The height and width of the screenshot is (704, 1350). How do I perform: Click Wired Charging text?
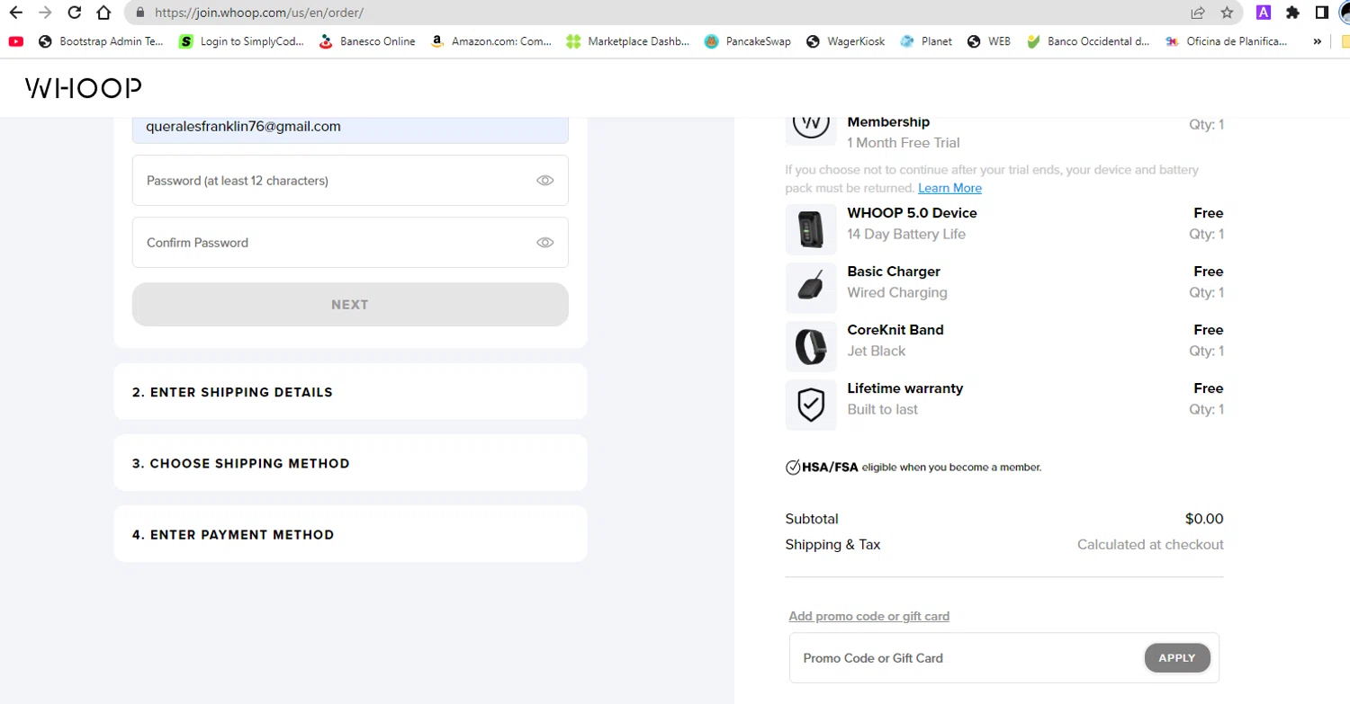click(897, 293)
